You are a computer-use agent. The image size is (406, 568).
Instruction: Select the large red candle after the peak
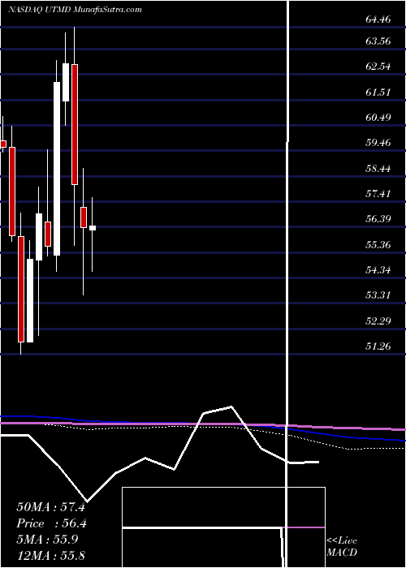(x=75, y=125)
